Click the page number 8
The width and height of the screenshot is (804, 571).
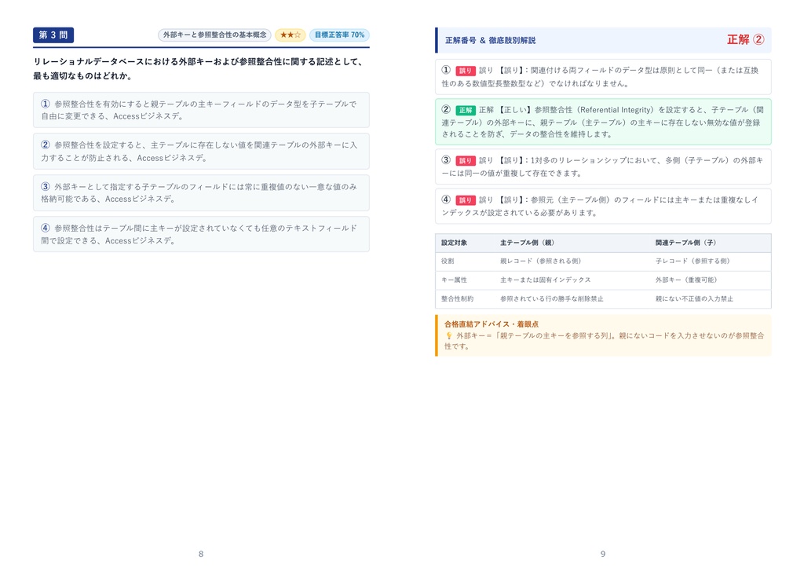coord(201,554)
